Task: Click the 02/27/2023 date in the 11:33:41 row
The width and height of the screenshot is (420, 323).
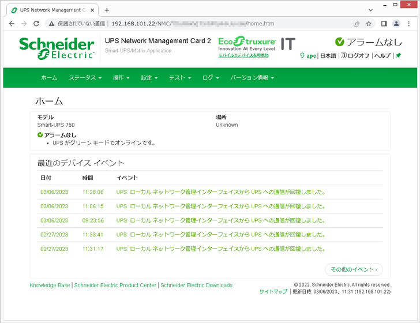Action: (x=54, y=235)
